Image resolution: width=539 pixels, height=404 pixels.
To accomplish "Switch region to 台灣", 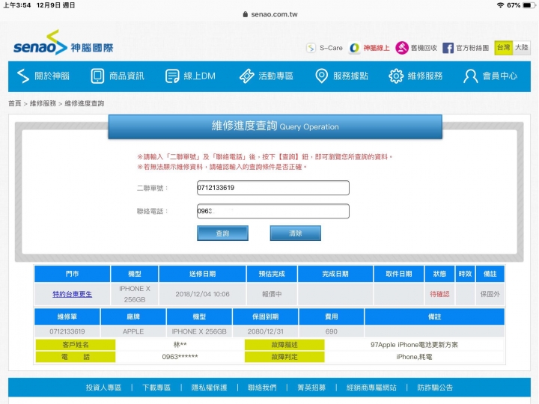I will pos(504,48).
